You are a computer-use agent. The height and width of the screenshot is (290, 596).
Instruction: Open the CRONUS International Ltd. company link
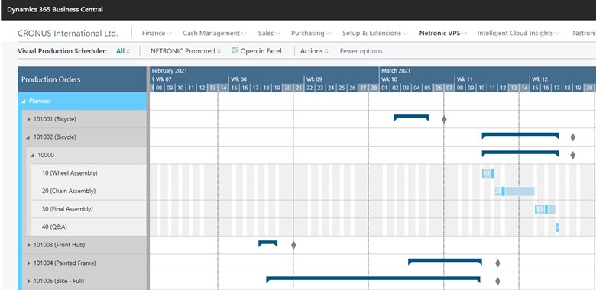click(x=68, y=33)
